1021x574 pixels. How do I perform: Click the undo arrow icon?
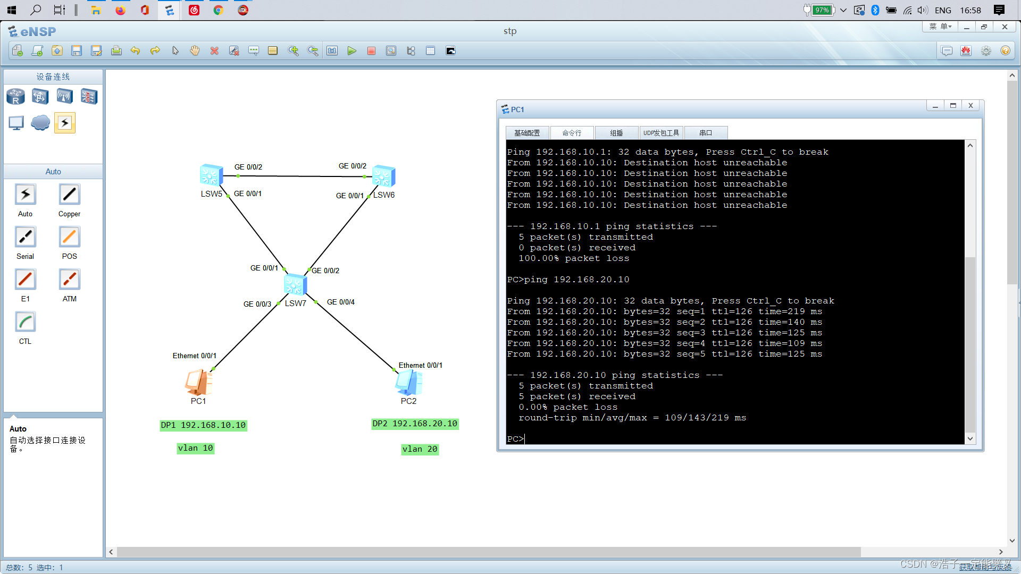[x=135, y=51]
